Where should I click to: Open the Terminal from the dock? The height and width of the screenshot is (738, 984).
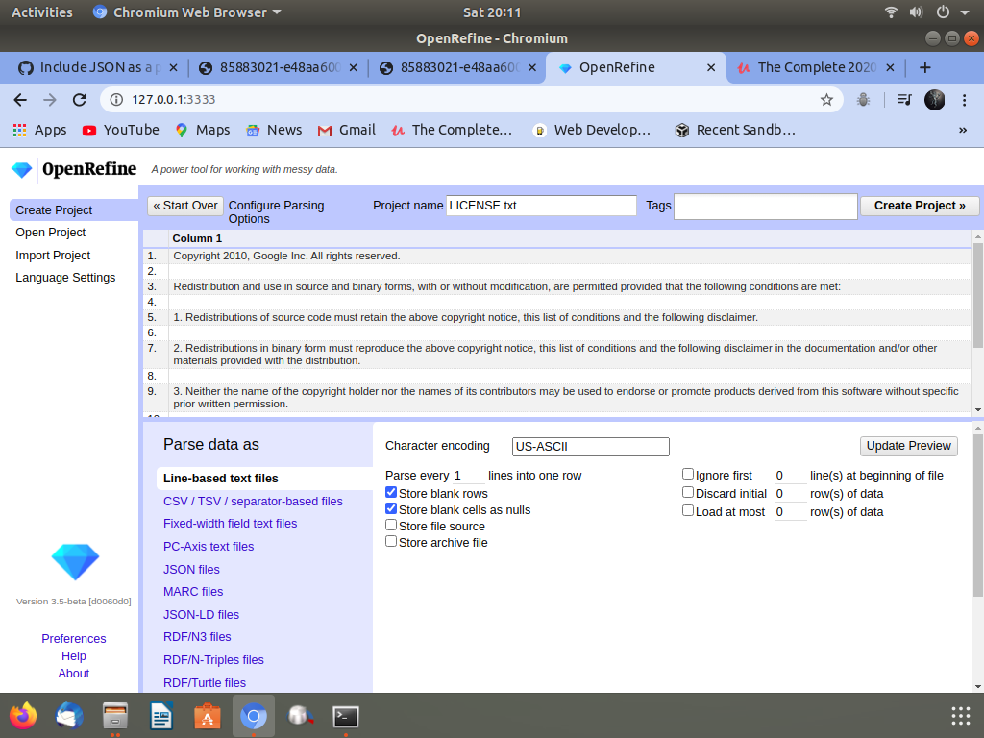click(x=346, y=716)
